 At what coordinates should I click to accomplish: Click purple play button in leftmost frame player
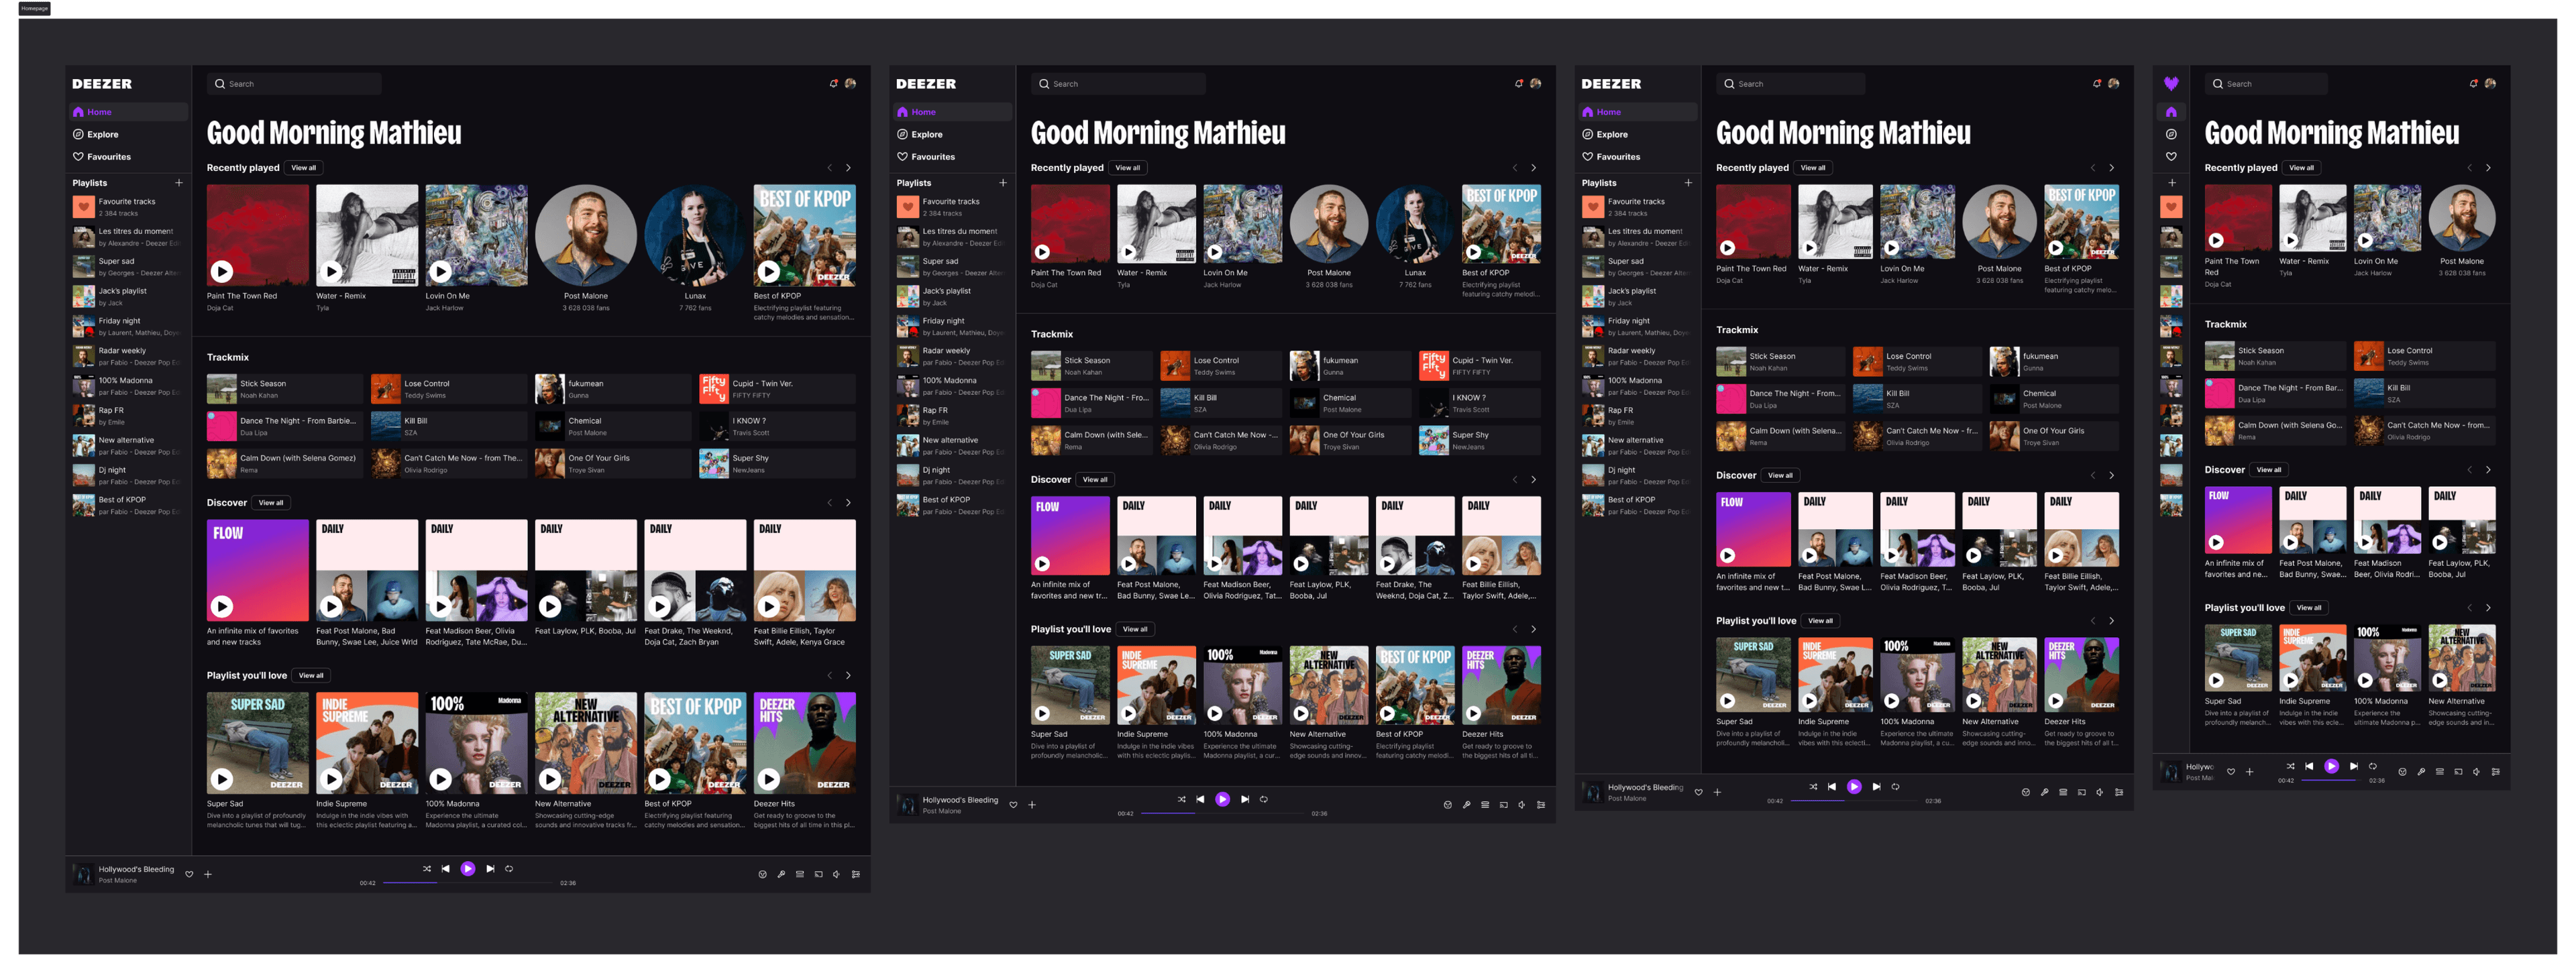468,869
